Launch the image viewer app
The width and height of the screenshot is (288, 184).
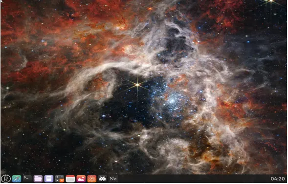(x=81, y=179)
